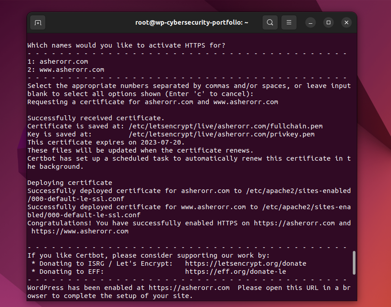Open a new terminal tab

[x=38, y=22]
